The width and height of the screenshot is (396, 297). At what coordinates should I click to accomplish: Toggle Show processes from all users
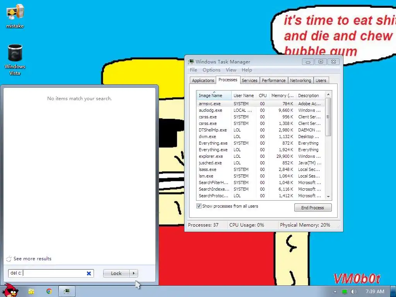coord(199,206)
